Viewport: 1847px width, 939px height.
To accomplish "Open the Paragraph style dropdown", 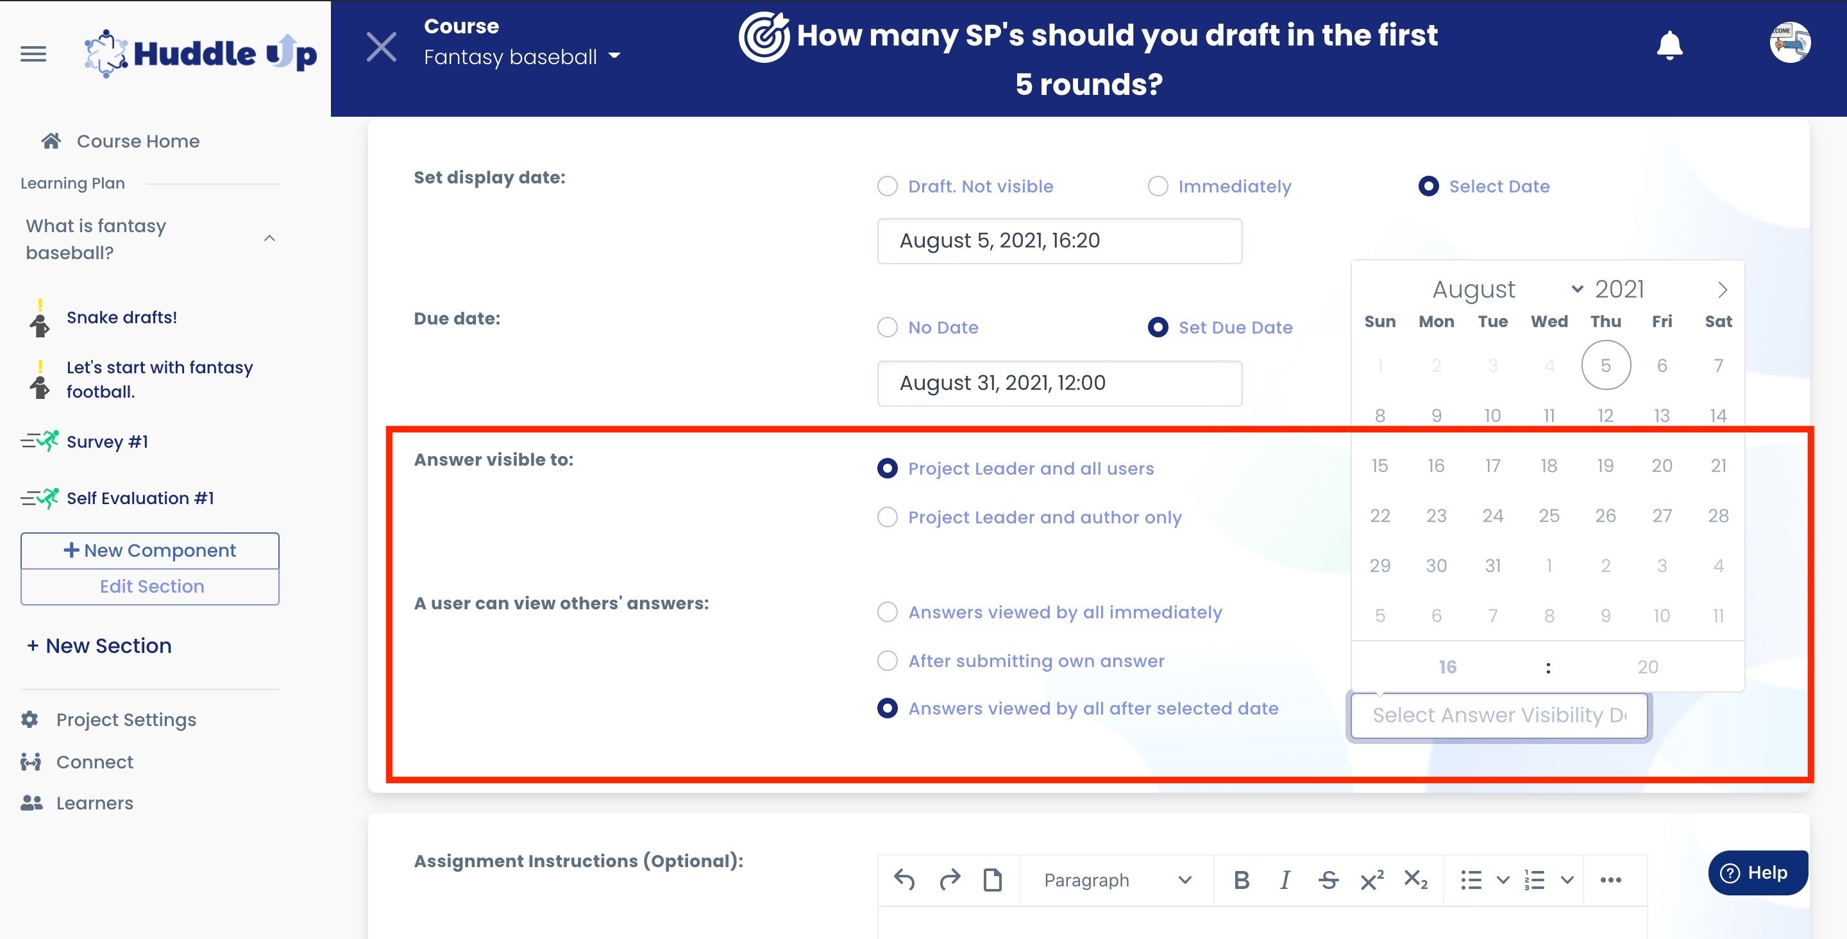I will (x=1117, y=879).
